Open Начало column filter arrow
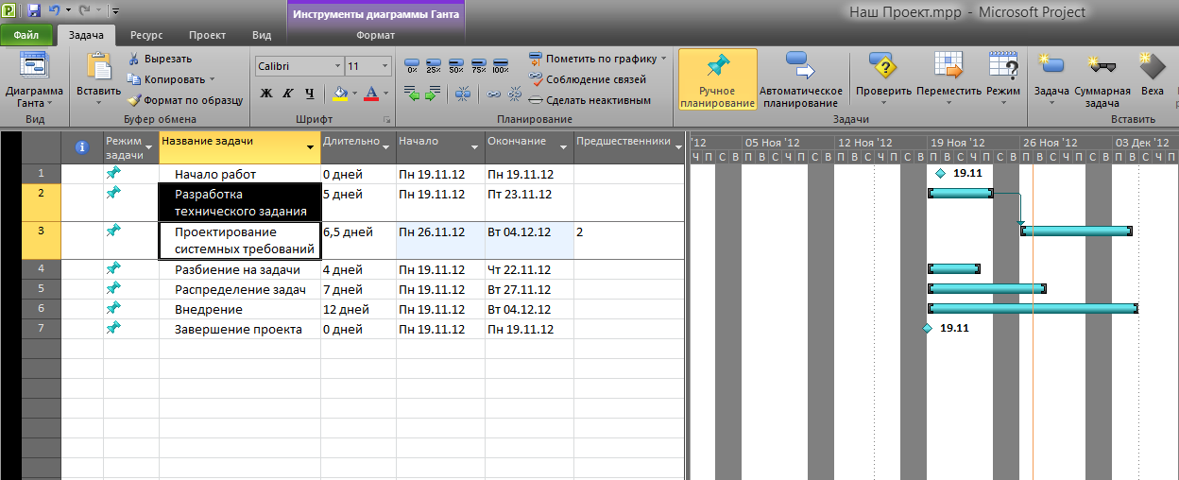The height and width of the screenshot is (480, 1179). tap(475, 147)
